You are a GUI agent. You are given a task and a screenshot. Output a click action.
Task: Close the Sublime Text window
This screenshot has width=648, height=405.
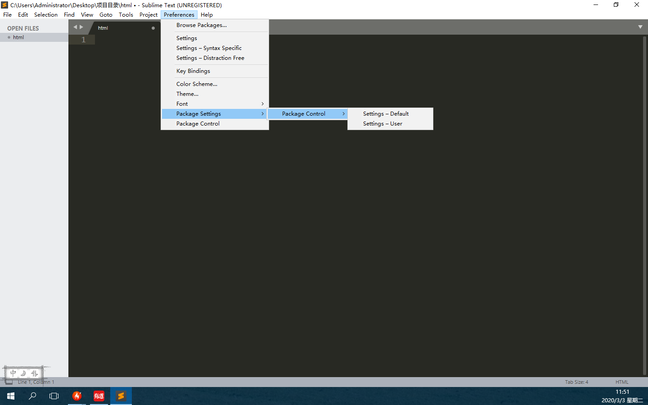(x=637, y=5)
